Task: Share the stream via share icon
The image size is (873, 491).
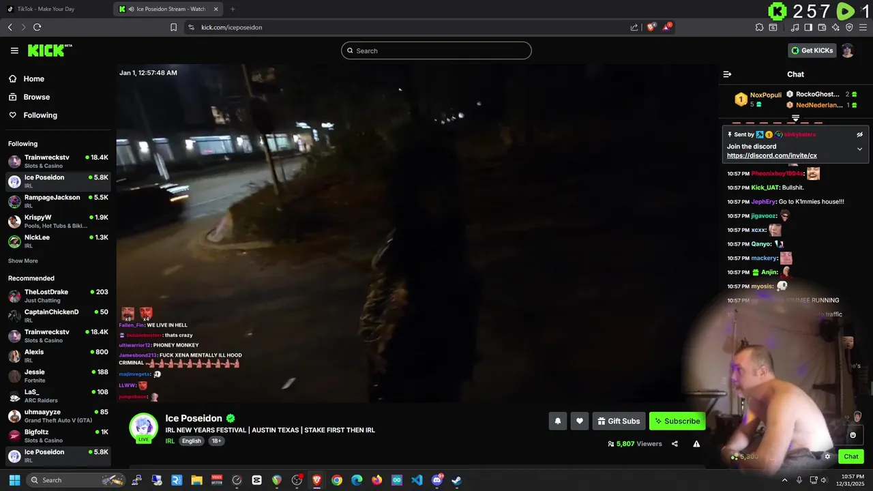Action: point(675,444)
